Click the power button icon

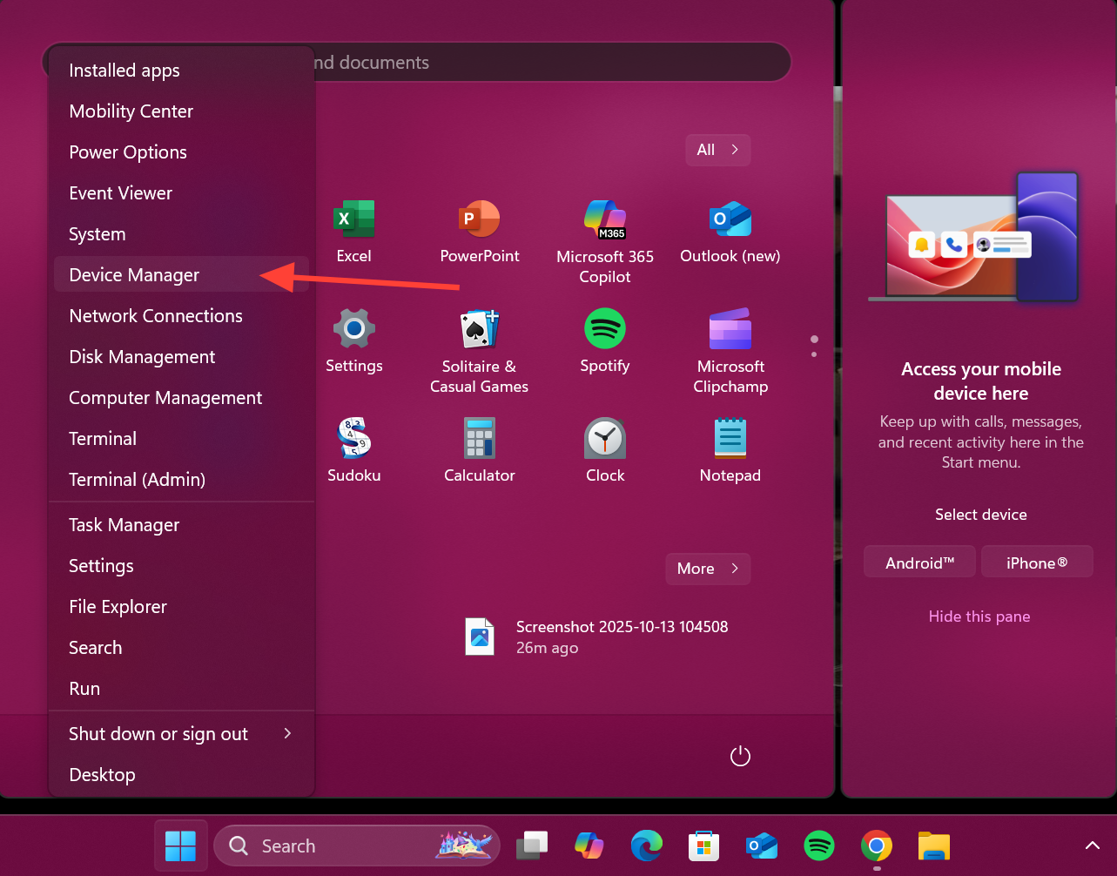pyautogui.click(x=740, y=756)
